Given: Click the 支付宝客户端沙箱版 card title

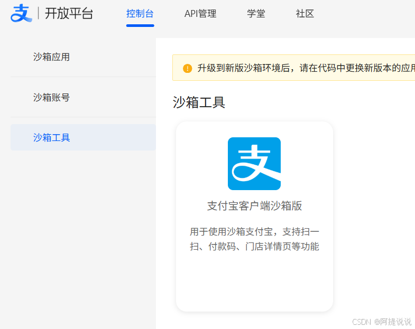Looking at the screenshot, I should point(254,206).
